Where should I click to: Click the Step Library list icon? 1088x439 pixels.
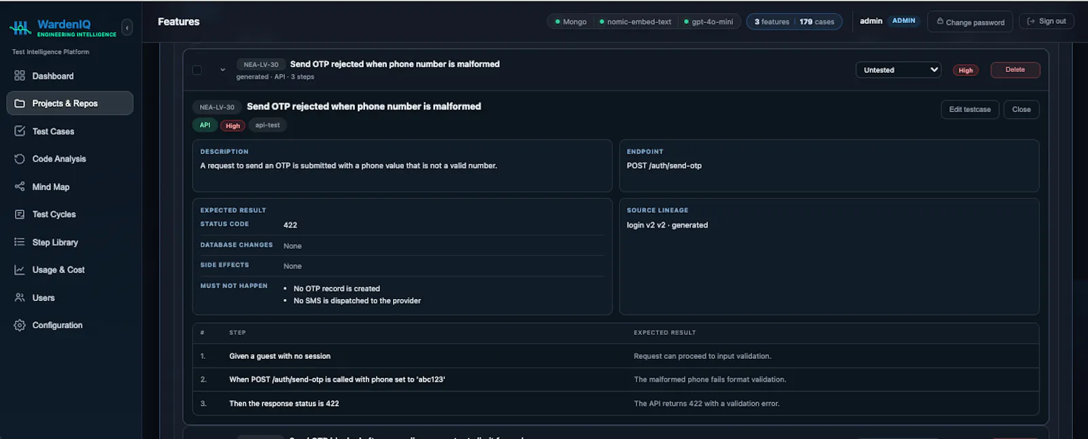pyautogui.click(x=20, y=242)
